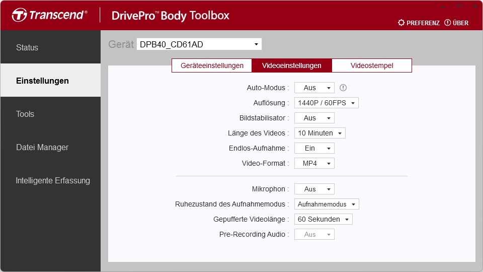Click the Transcend logo

[x=50, y=15]
